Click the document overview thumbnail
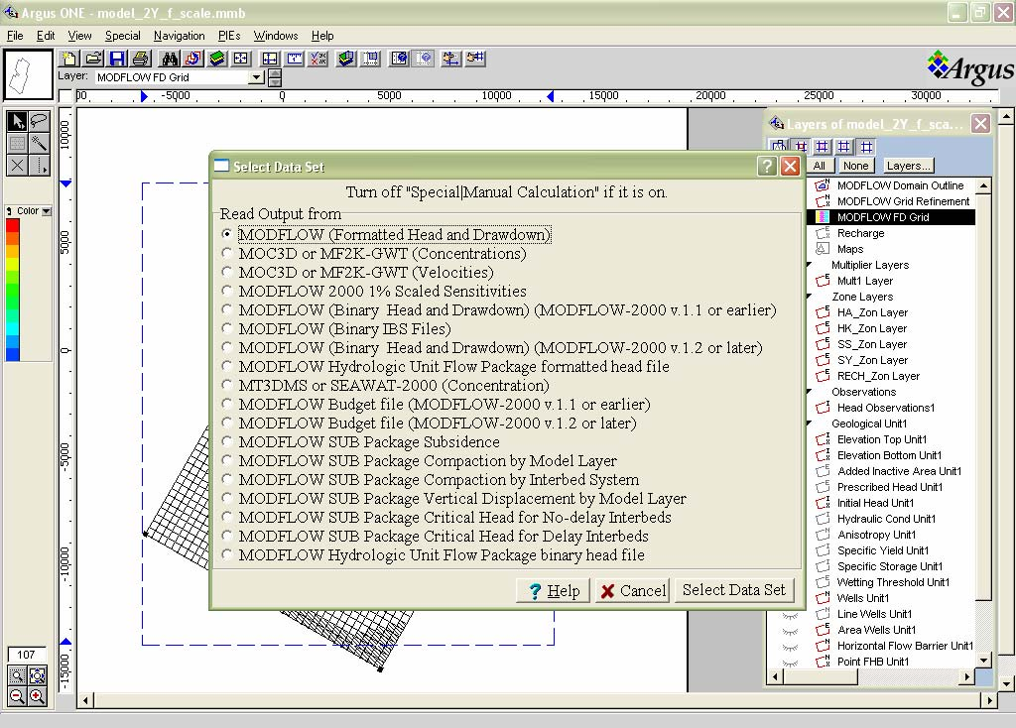The width and height of the screenshot is (1016, 728). pyautogui.click(x=28, y=75)
